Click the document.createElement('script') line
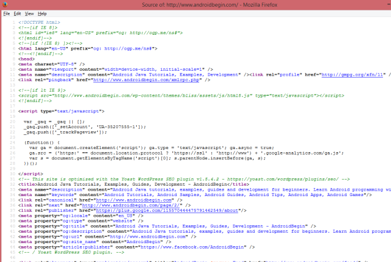This screenshot has height=262, width=391. tap(152, 148)
